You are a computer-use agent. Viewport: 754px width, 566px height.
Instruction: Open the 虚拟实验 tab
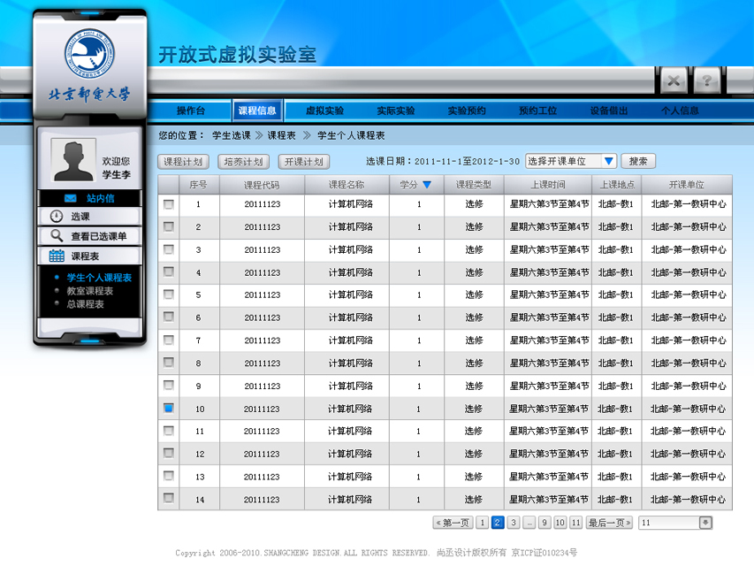click(324, 111)
